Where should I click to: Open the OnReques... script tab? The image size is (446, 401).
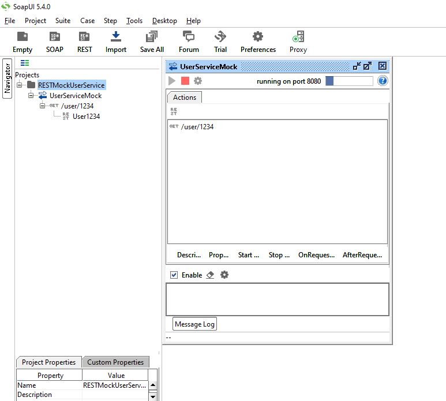tap(316, 255)
